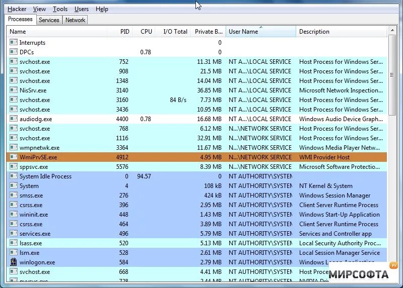
Task: Click the audiodg.exe process icon
Action: coord(14,119)
